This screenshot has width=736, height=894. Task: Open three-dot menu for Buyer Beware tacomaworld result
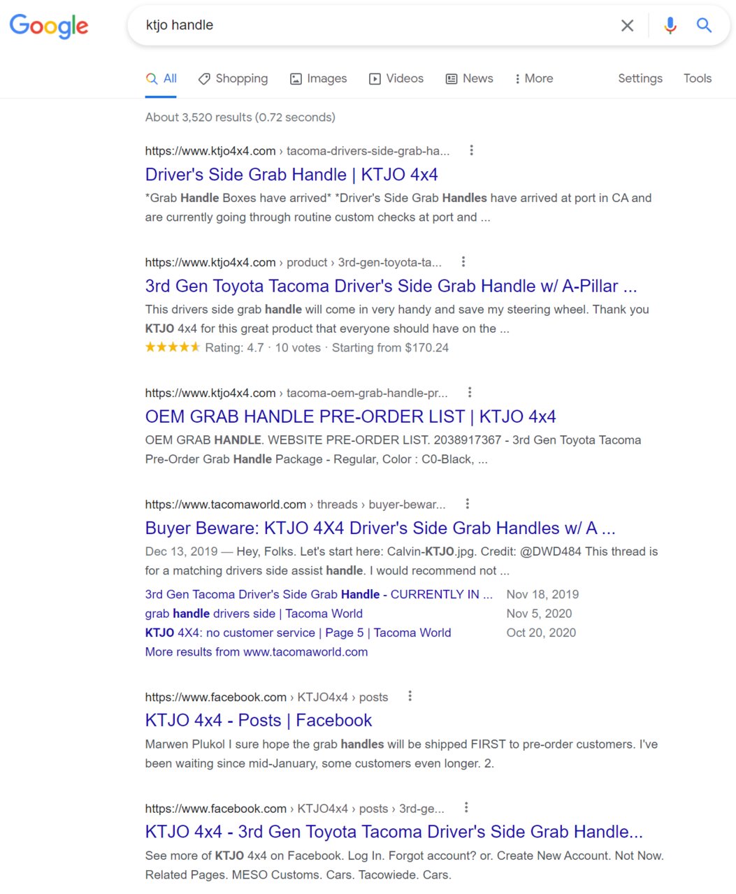coord(468,504)
